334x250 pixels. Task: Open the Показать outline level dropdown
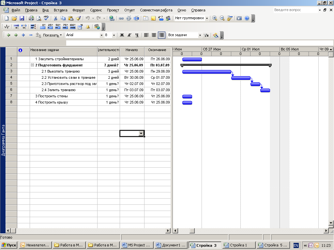53,35
